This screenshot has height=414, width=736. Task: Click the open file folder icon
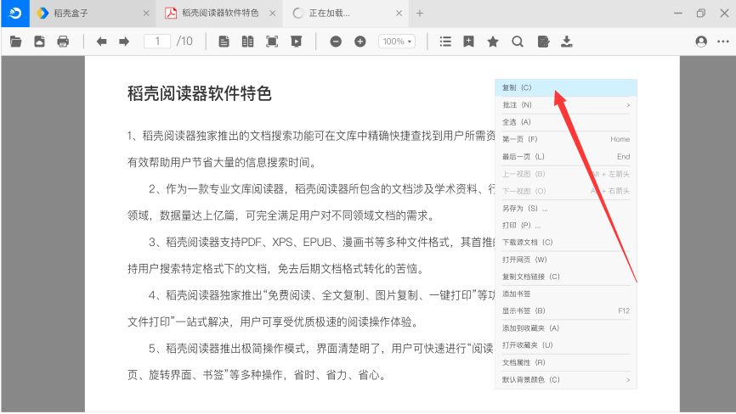coord(15,42)
